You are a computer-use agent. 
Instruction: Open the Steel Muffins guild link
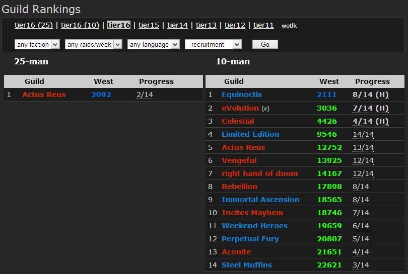247,265
